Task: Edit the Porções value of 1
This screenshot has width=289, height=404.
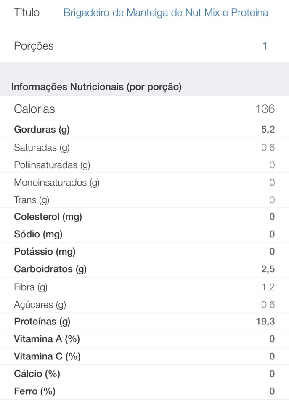Action: [x=265, y=46]
